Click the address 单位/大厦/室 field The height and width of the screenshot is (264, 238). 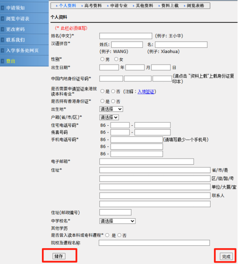(x=155, y=187)
